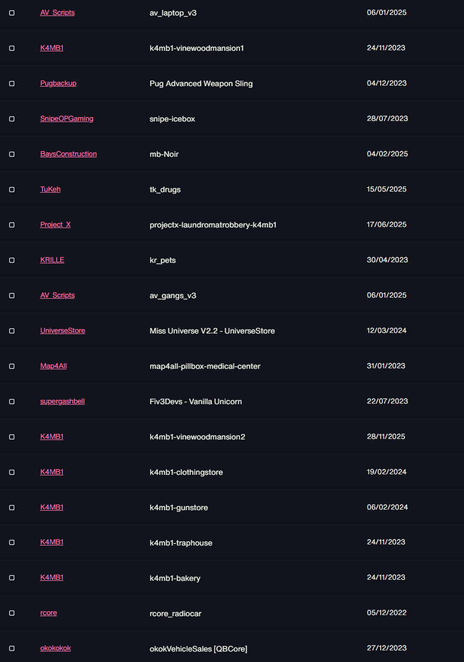
Task: Go to the KRILLE author page
Action: [x=52, y=259]
